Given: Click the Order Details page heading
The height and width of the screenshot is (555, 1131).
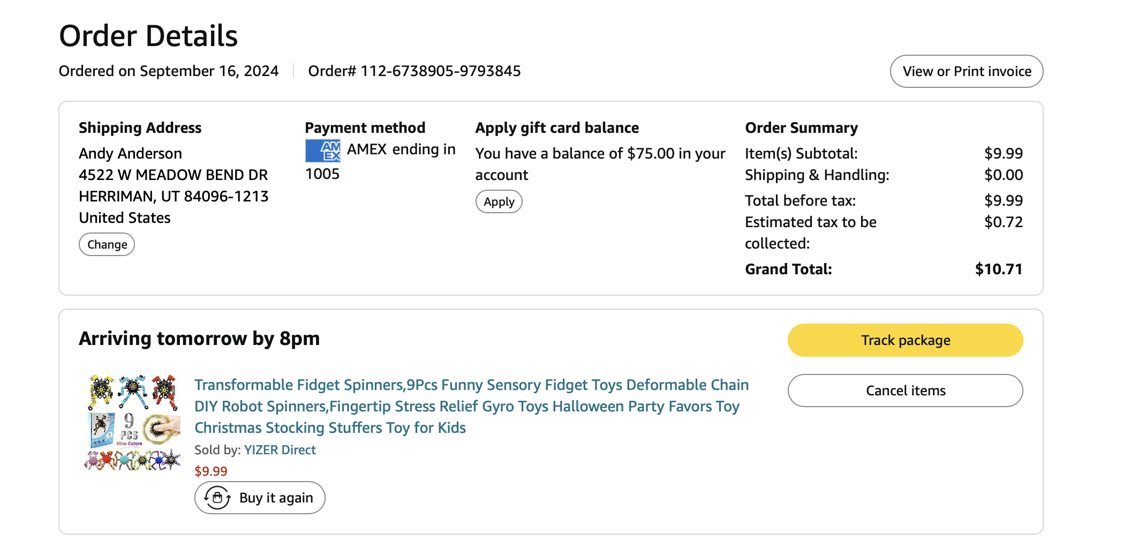Looking at the screenshot, I should coord(148,36).
